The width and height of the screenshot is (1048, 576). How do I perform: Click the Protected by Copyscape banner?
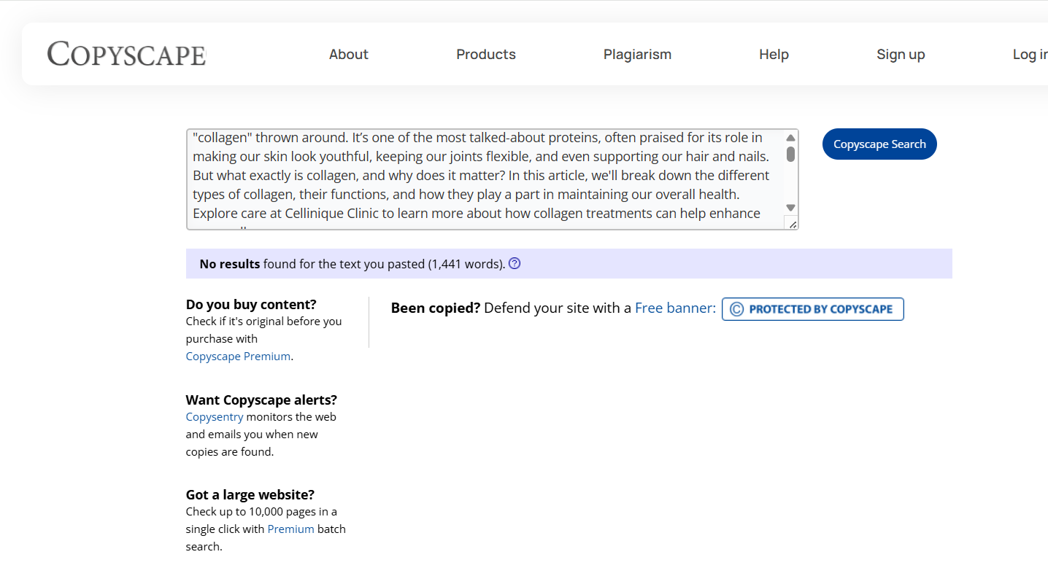coord(812,309)
